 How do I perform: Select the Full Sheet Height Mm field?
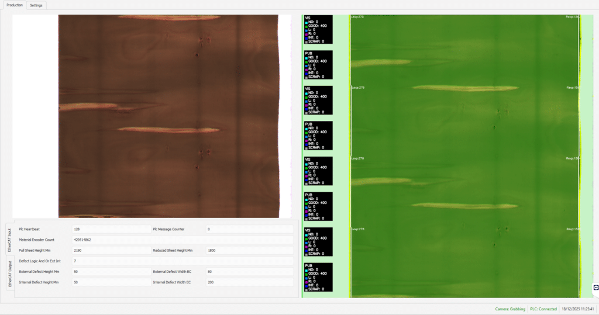coord(111,250)
